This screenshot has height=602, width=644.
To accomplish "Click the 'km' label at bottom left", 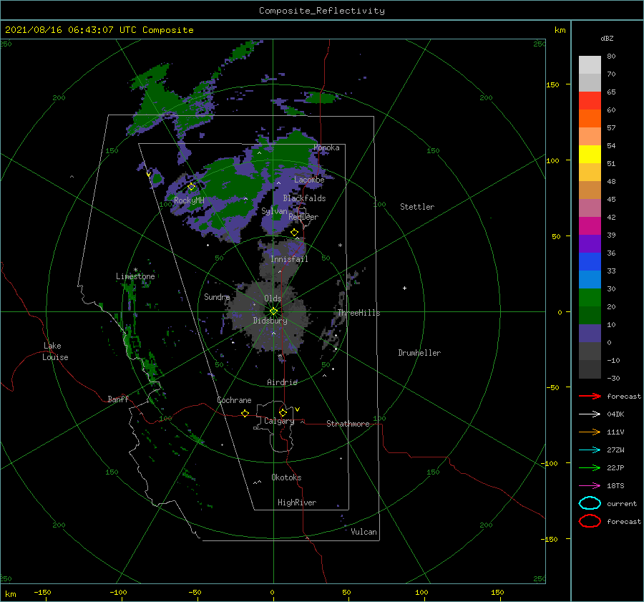I will (x=10, y=594).
